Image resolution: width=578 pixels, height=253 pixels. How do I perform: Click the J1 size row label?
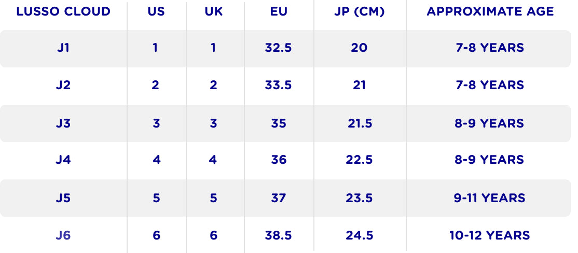[63, 48]
